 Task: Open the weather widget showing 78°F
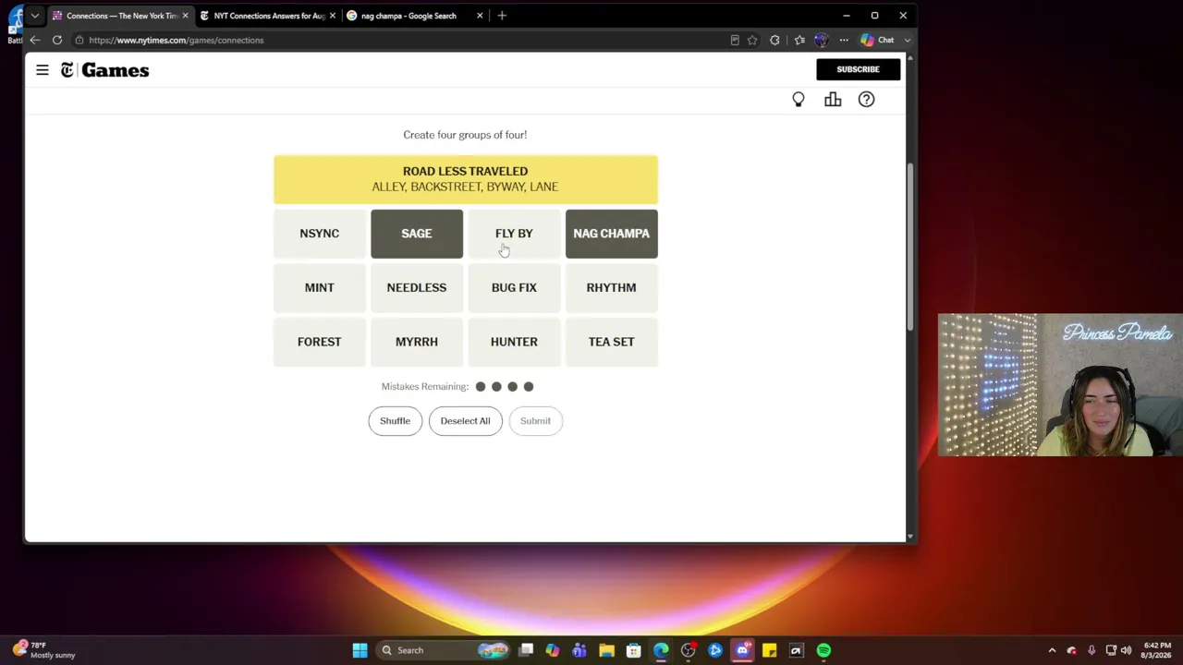[x=44, y=650]
